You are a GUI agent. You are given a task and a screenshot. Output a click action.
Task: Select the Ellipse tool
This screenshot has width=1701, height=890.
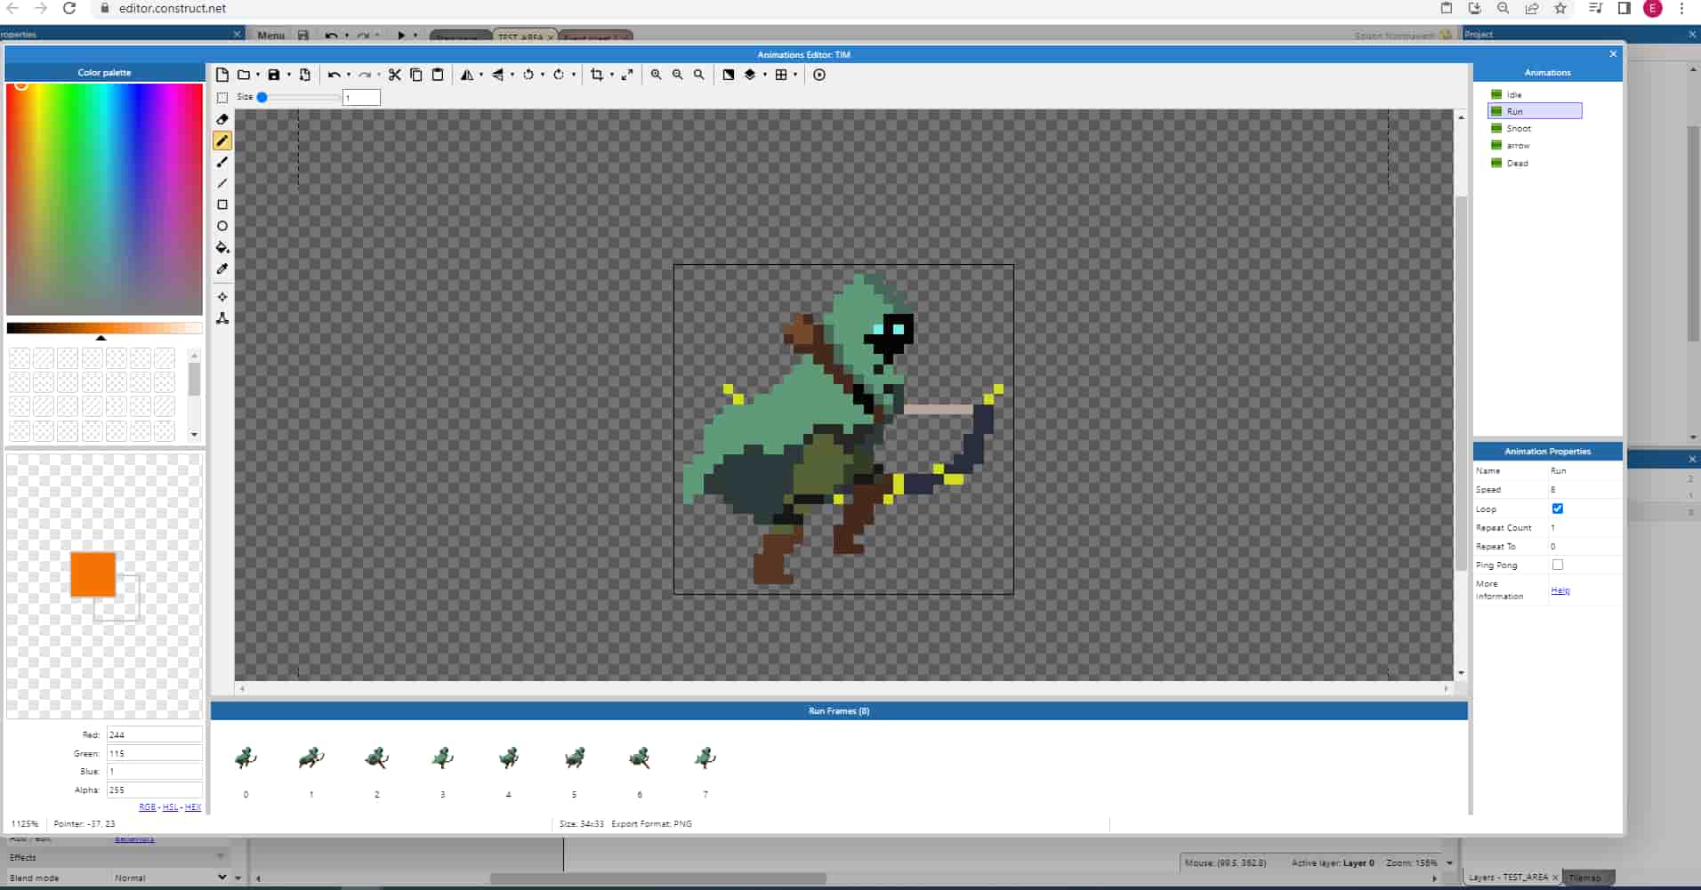point(222,227)
